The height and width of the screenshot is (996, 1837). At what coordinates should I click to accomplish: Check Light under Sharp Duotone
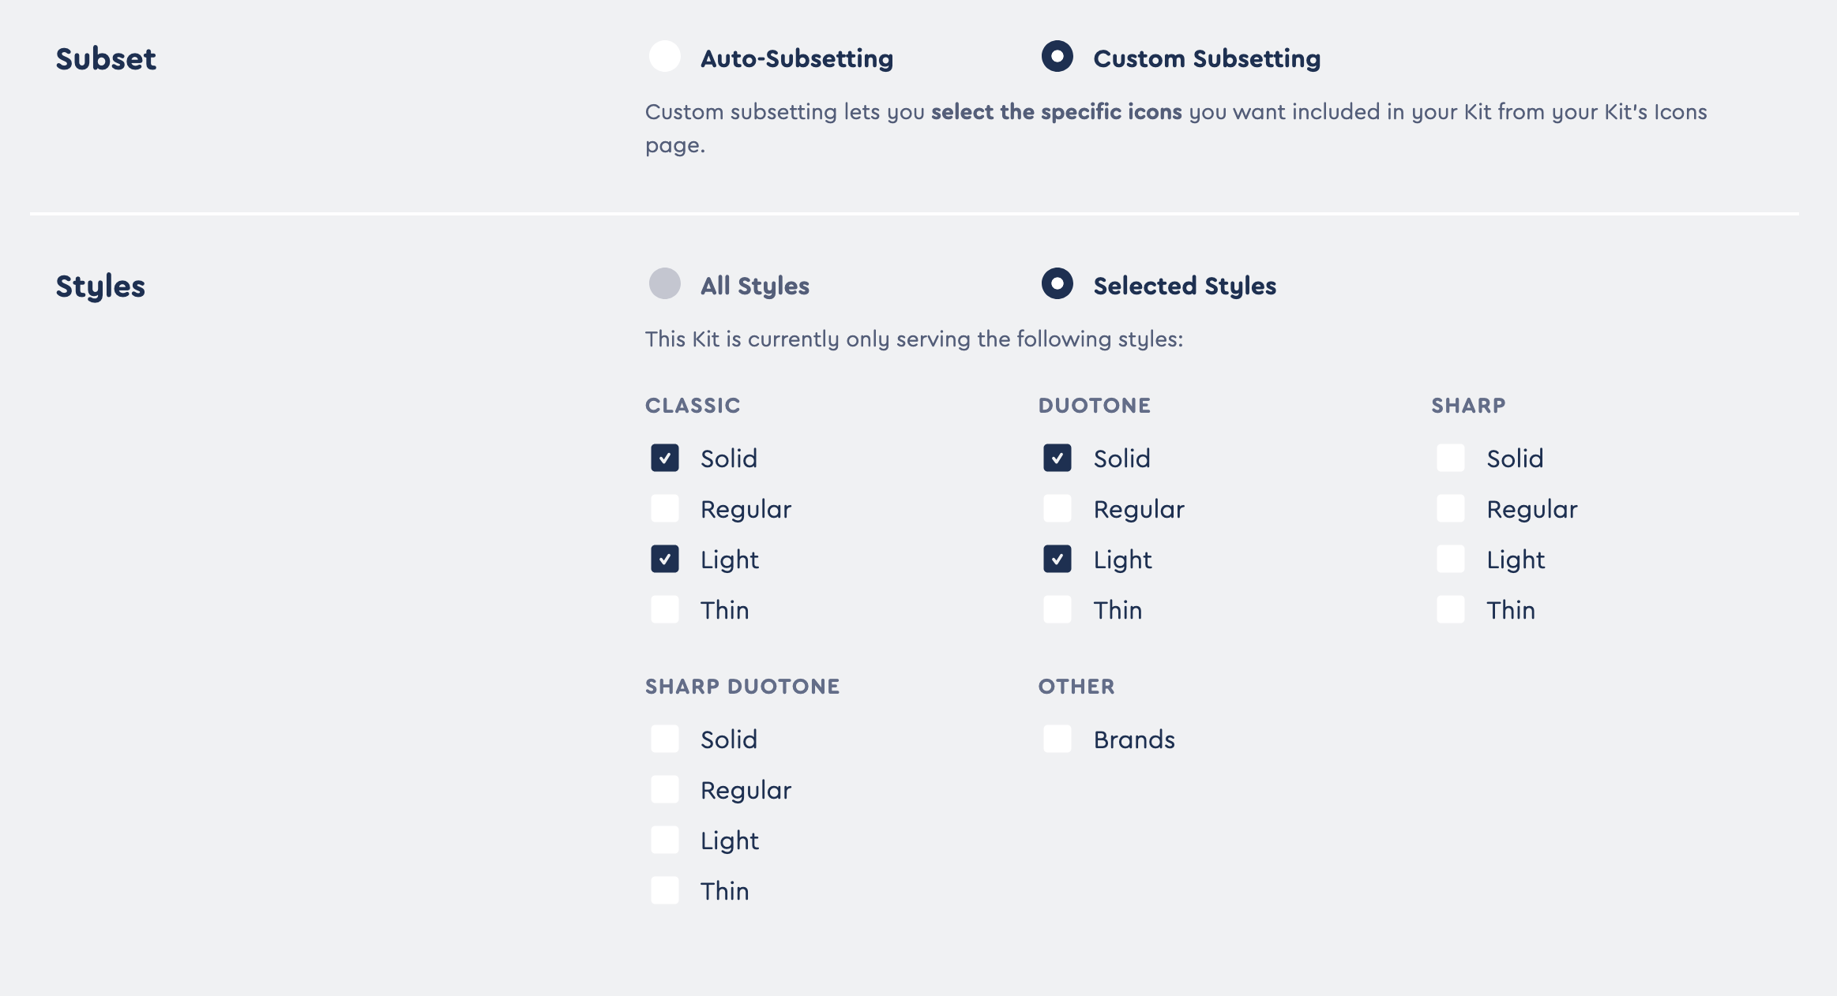[x=664, y=840]
